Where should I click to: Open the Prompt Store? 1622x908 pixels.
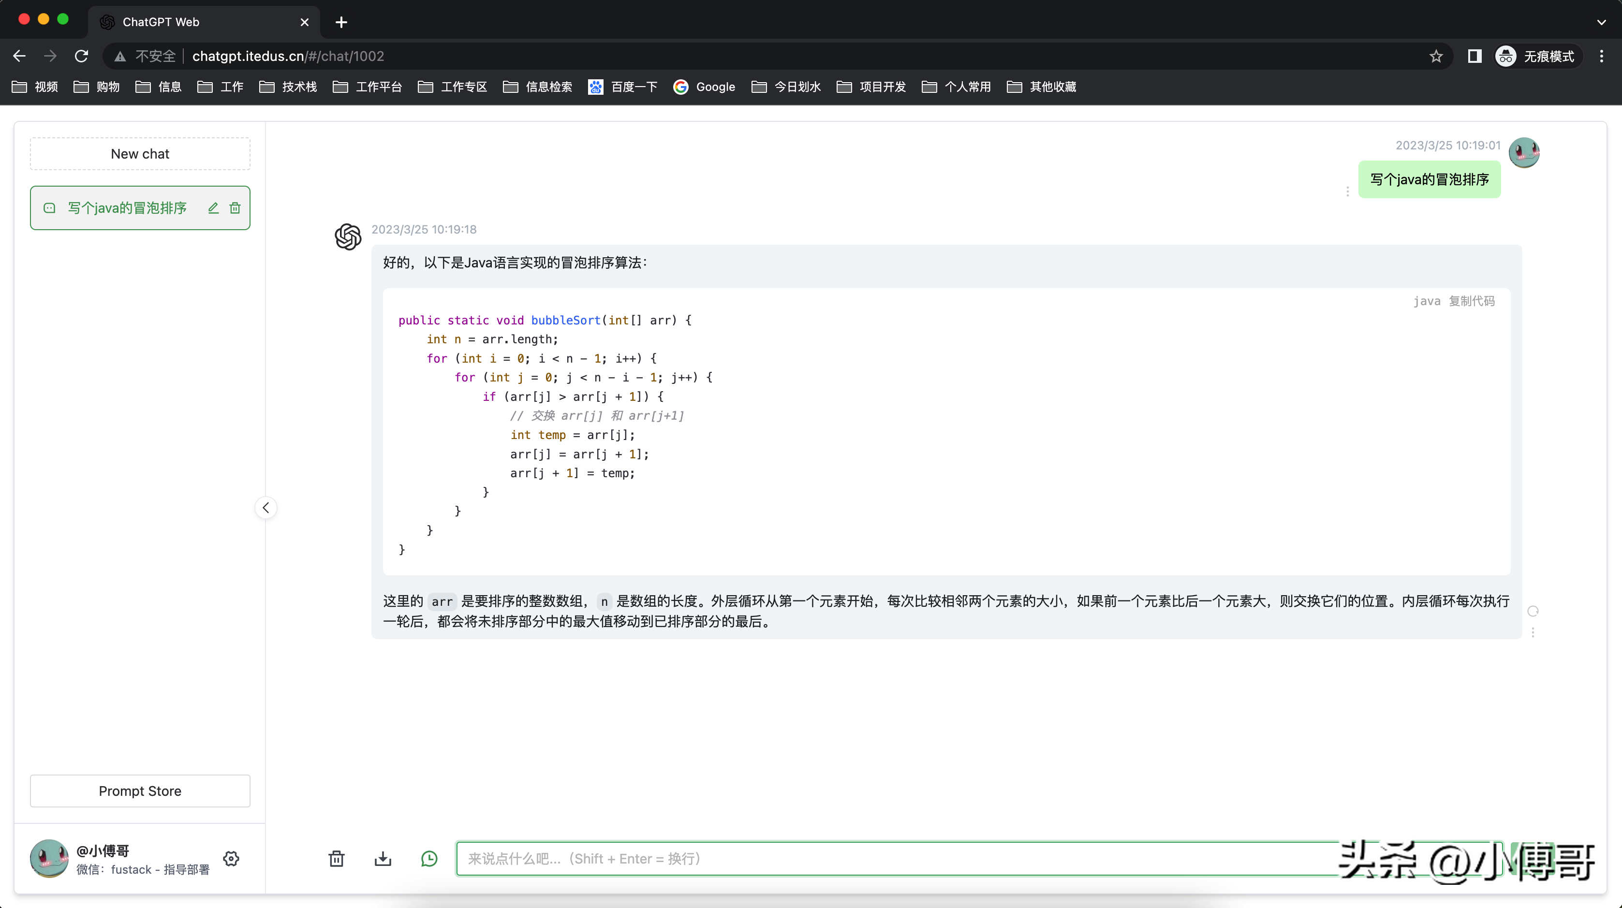coord(140,791)
